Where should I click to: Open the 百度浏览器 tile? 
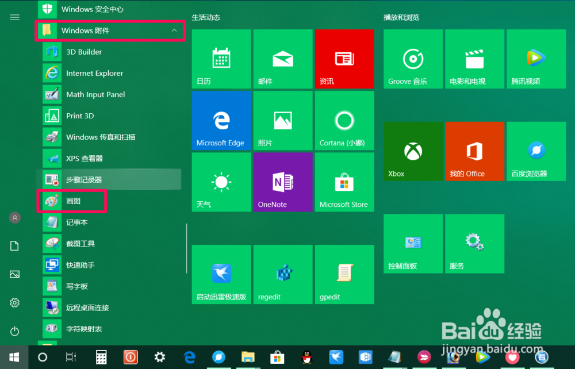(536, 151)
